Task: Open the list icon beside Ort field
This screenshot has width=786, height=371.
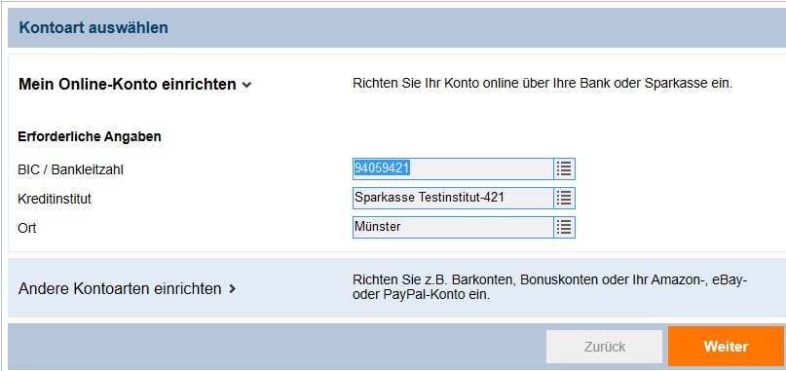Action: [565, 227]
